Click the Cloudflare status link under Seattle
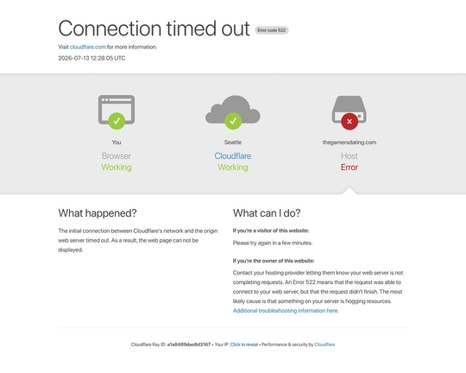Viewport: 466px width, 373px height. point(233,156)
